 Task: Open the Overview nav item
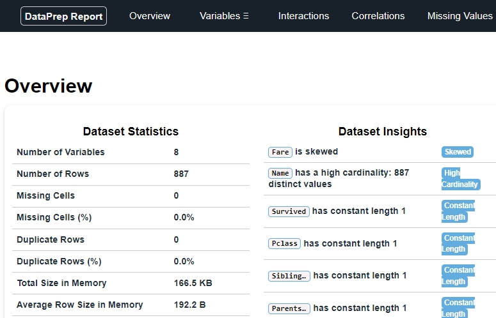pos(150,16)
